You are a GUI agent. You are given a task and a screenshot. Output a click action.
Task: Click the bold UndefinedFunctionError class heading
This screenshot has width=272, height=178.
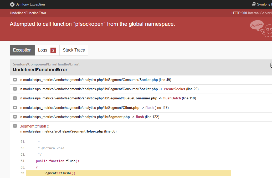40,70
